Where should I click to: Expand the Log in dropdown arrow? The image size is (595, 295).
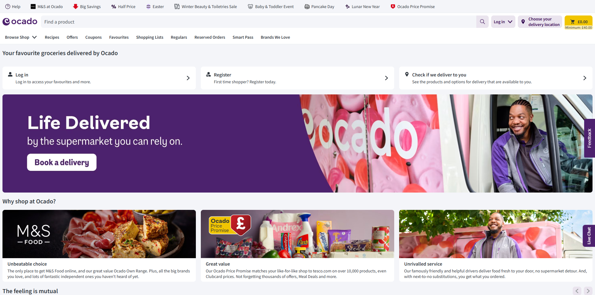[509, 22]
